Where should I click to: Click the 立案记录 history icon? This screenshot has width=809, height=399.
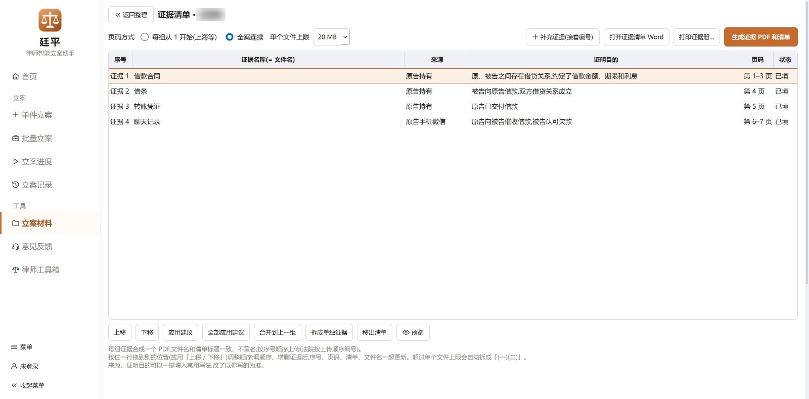[16, 185]
